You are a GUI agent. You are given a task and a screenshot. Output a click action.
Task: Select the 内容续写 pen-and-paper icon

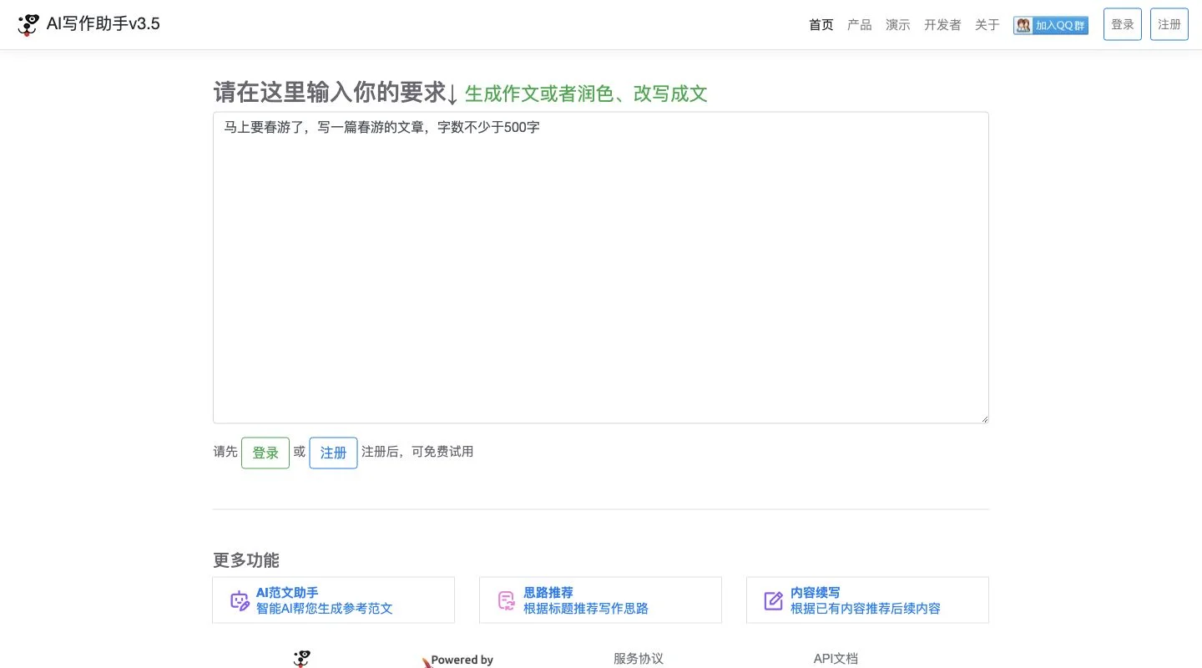[x=773, y=600]
